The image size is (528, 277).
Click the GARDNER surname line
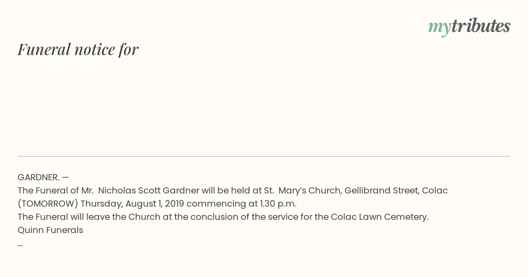point(43,177)
